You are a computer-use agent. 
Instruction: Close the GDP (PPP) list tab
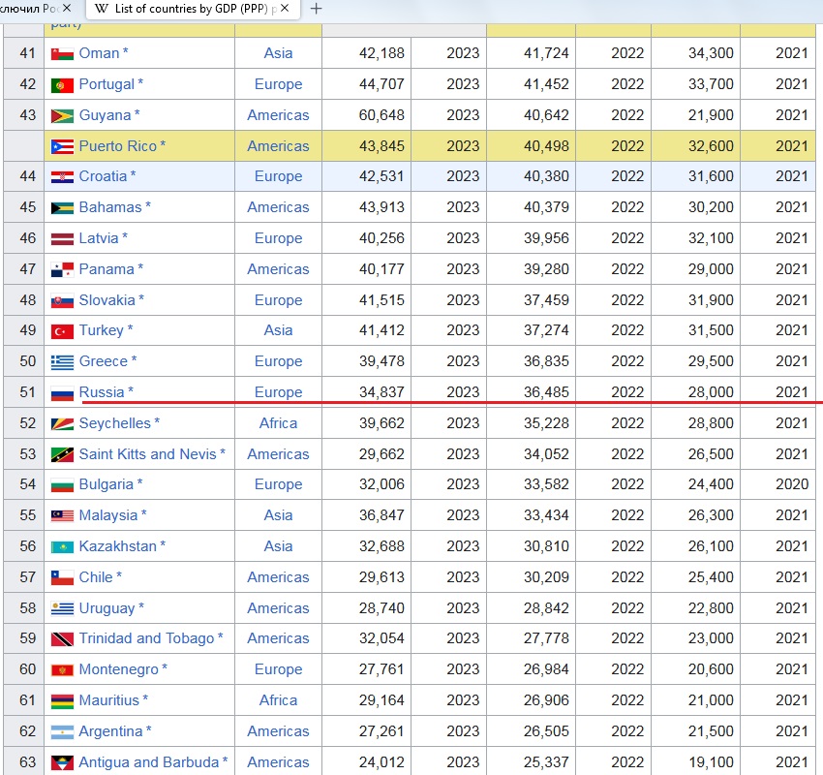click(x=285, y=9)
